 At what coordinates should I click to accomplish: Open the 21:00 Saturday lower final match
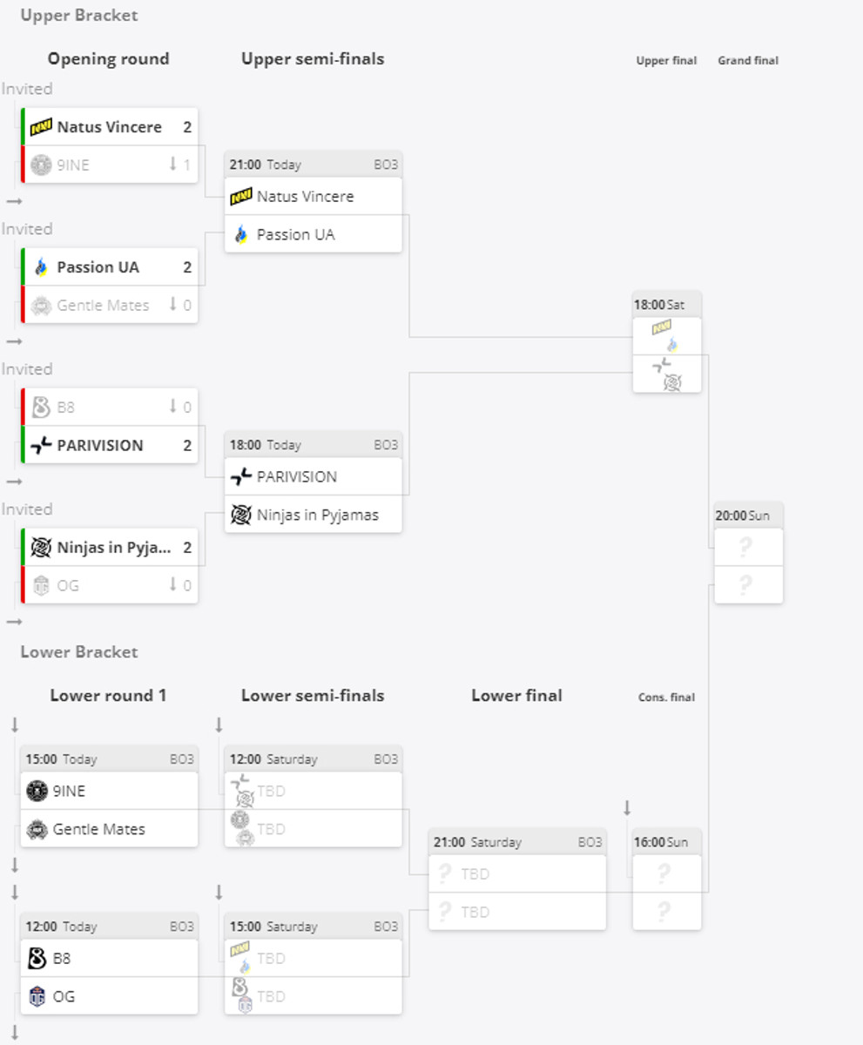coord(516,880)
